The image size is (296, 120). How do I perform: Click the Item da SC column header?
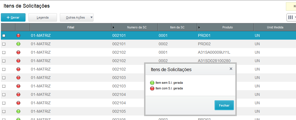point(177,27)
